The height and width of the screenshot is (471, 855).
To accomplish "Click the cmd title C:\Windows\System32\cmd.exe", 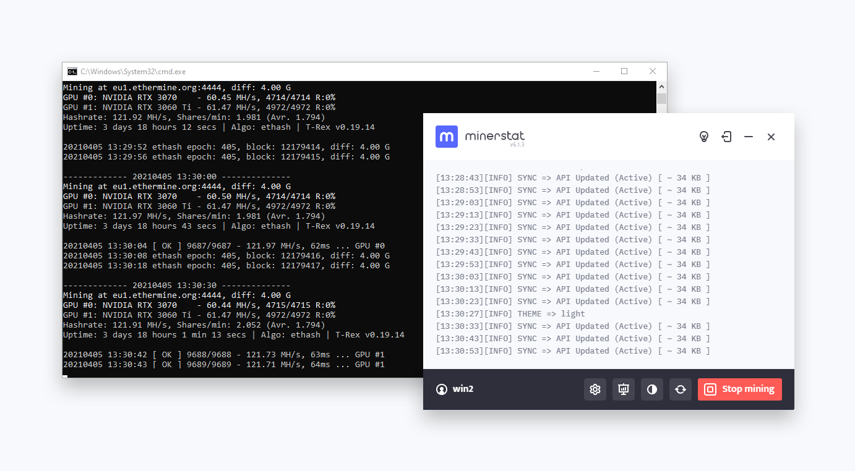I will point(133,72).
